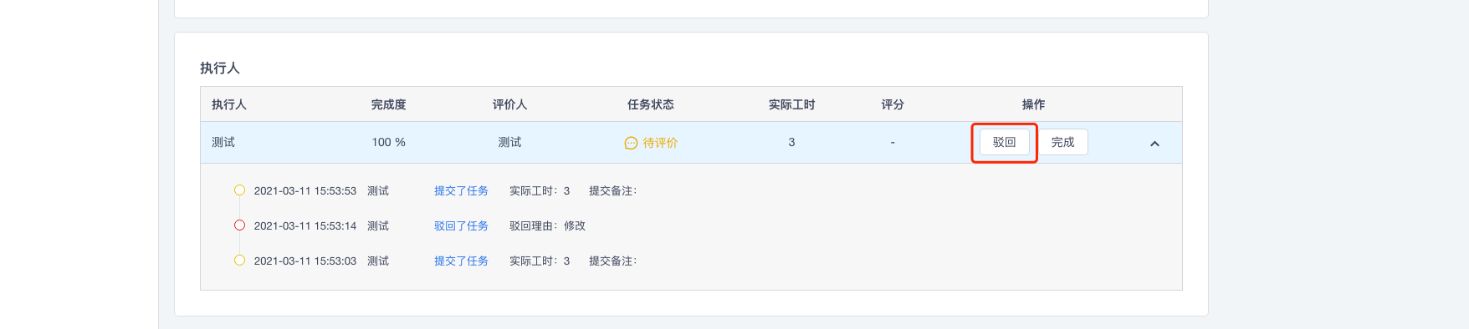
Task: Click the 完成度 column header
Action: (x=389, y=104)
